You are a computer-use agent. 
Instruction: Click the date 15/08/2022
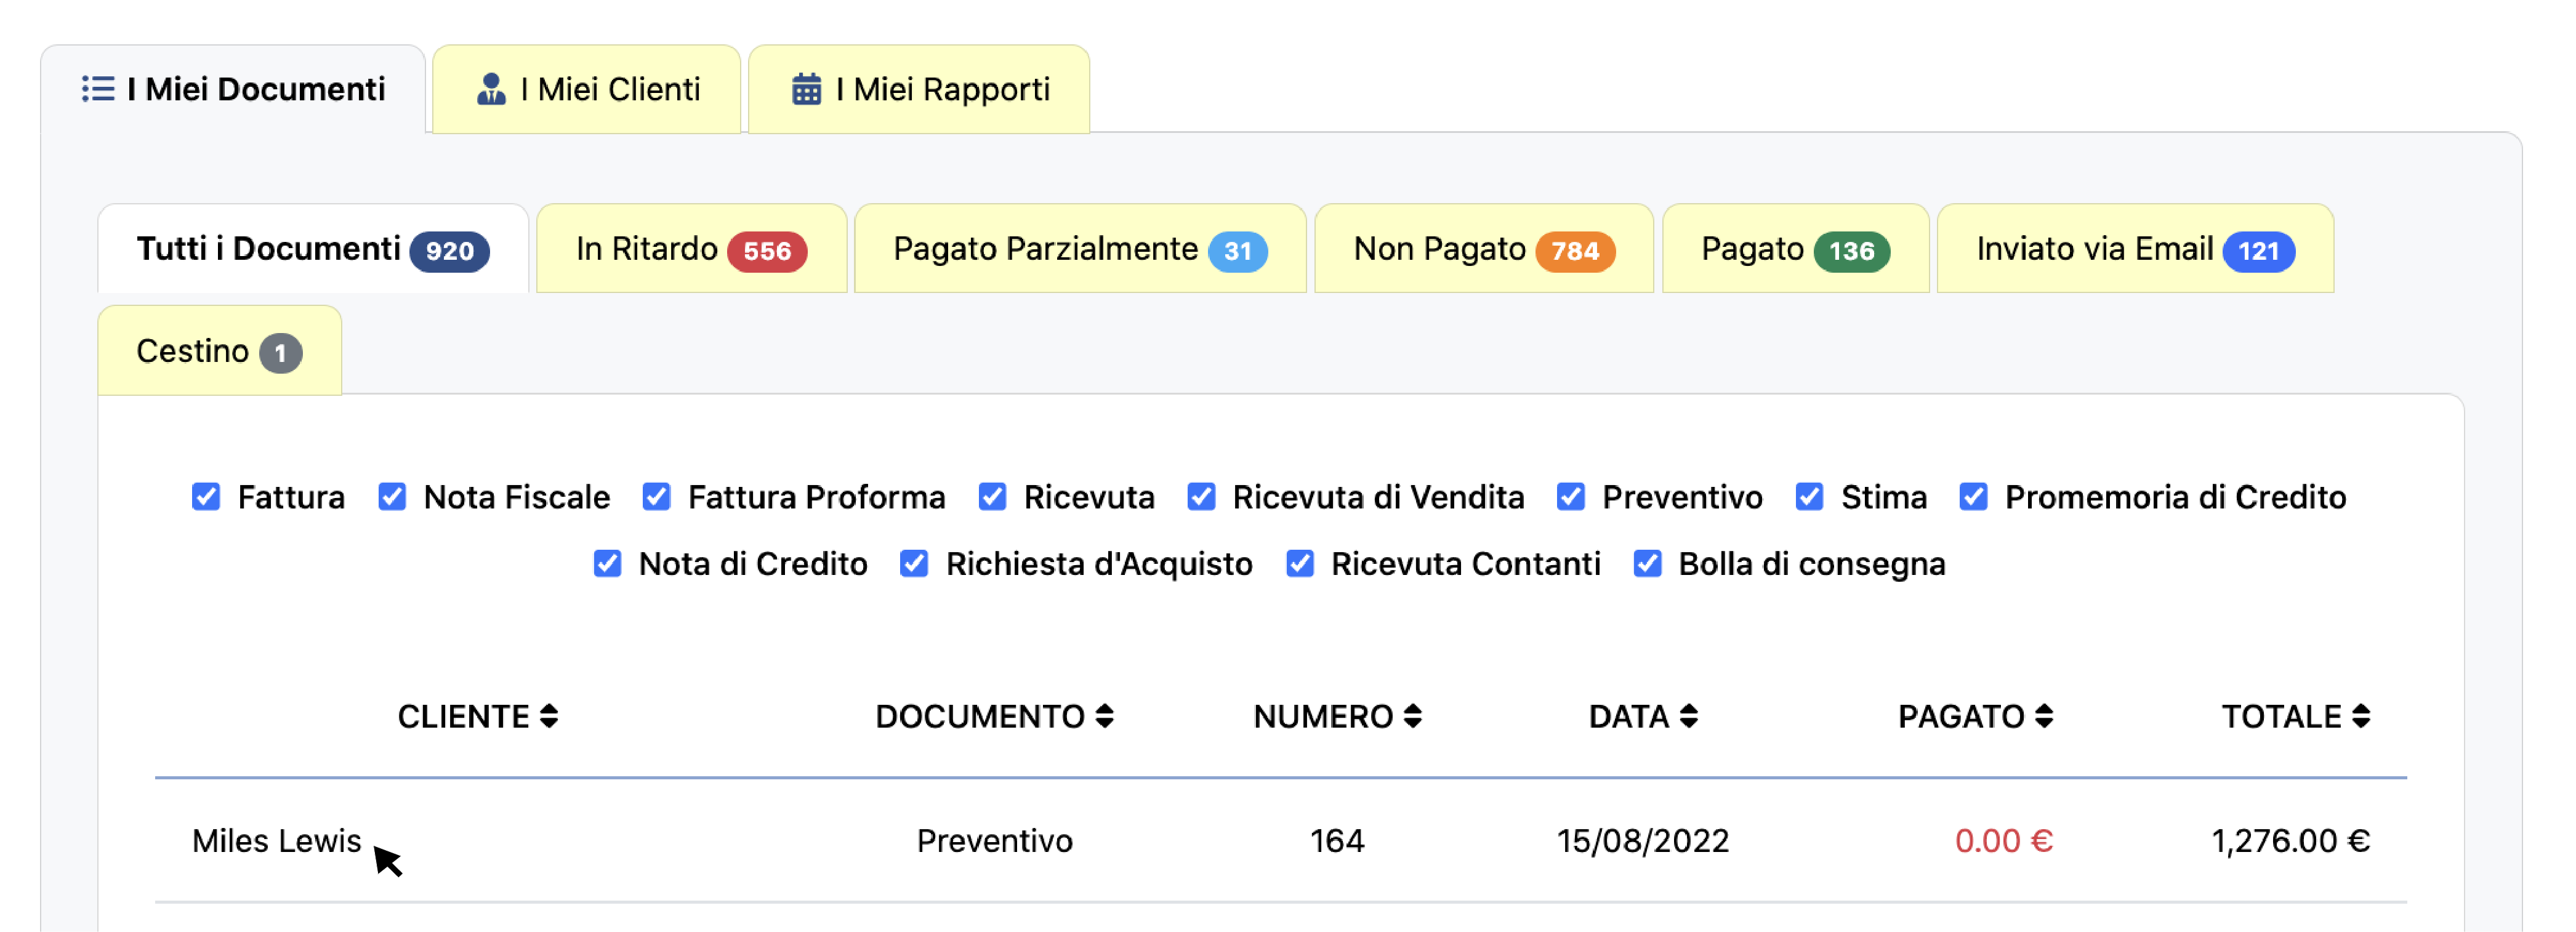pos(1643,841)
